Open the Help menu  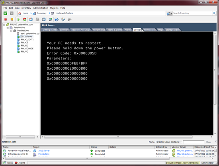click(63, 8)
